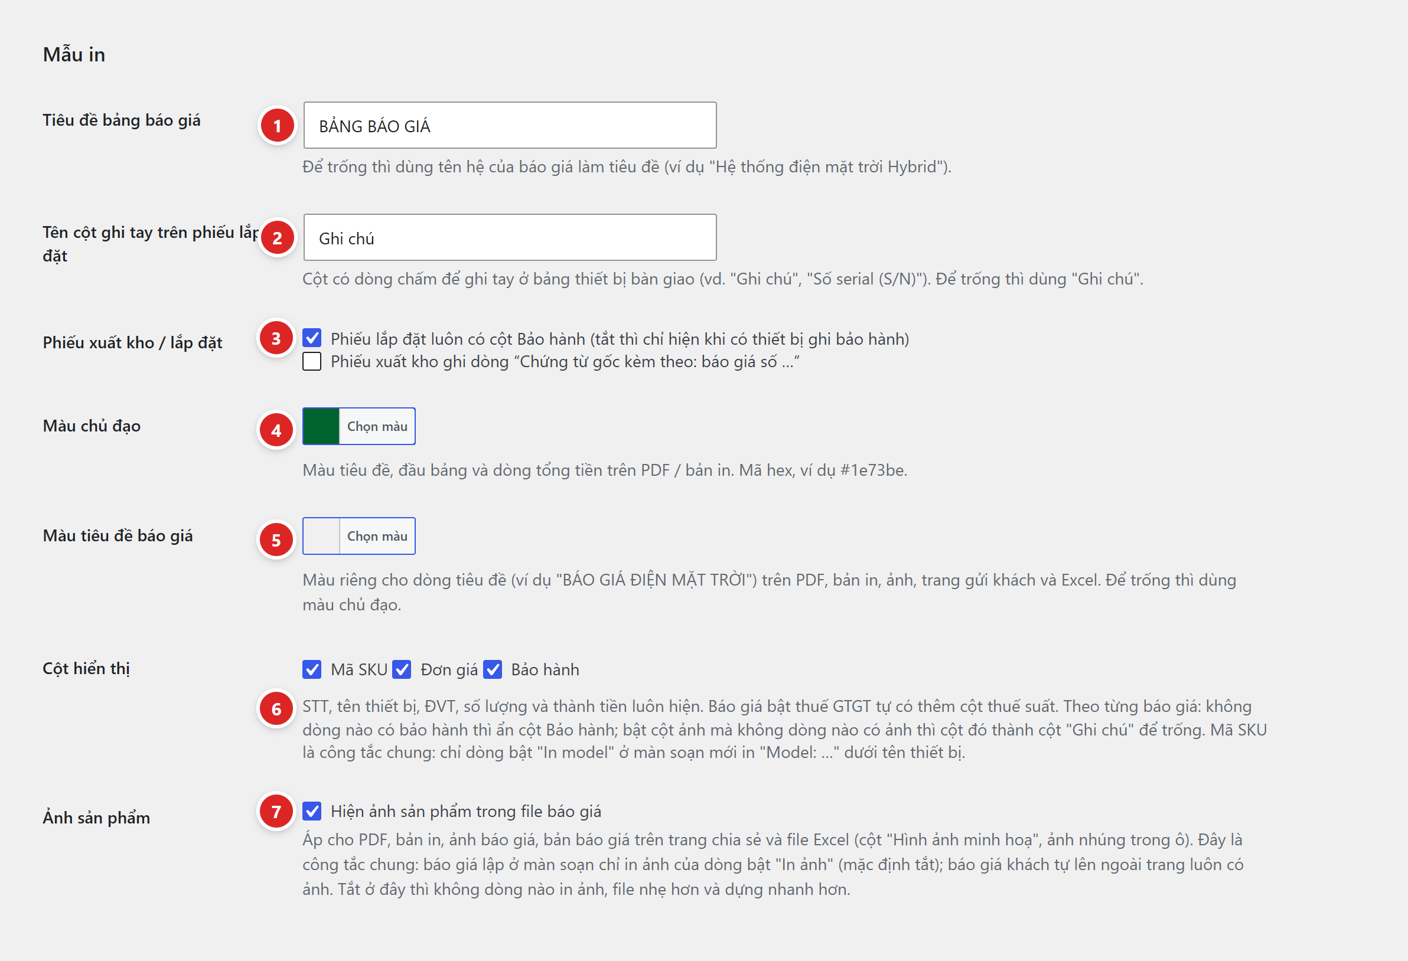The height and width of the screenshot is (961, 1408).
Task: Uncheck the Bảo hành column always-shown checkbox
Action: tap(312, 338)
